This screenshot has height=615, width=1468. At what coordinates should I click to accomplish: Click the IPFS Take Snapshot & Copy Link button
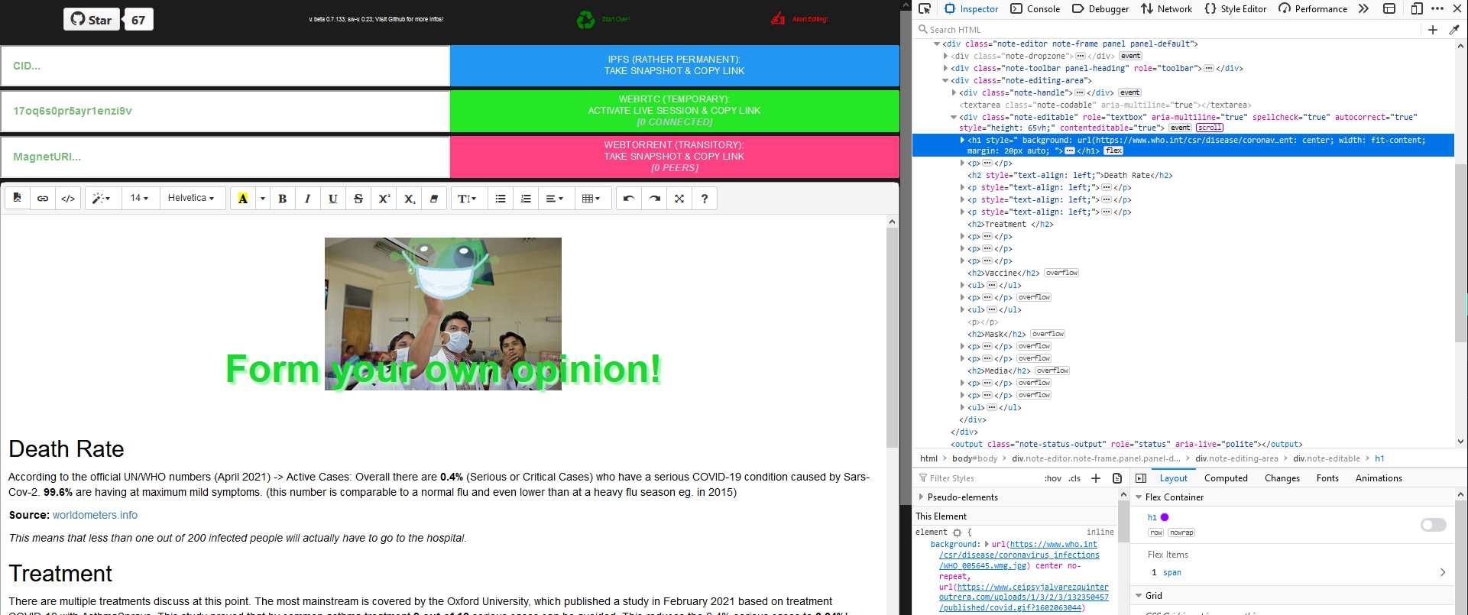[675, 65]
